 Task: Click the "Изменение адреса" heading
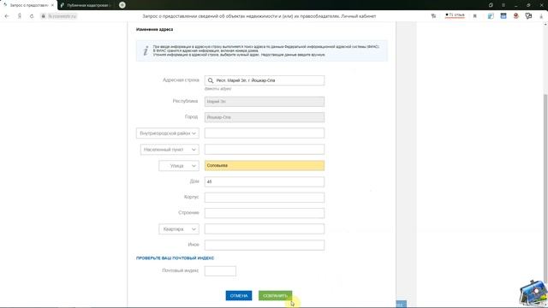click(x=154, y=29)
